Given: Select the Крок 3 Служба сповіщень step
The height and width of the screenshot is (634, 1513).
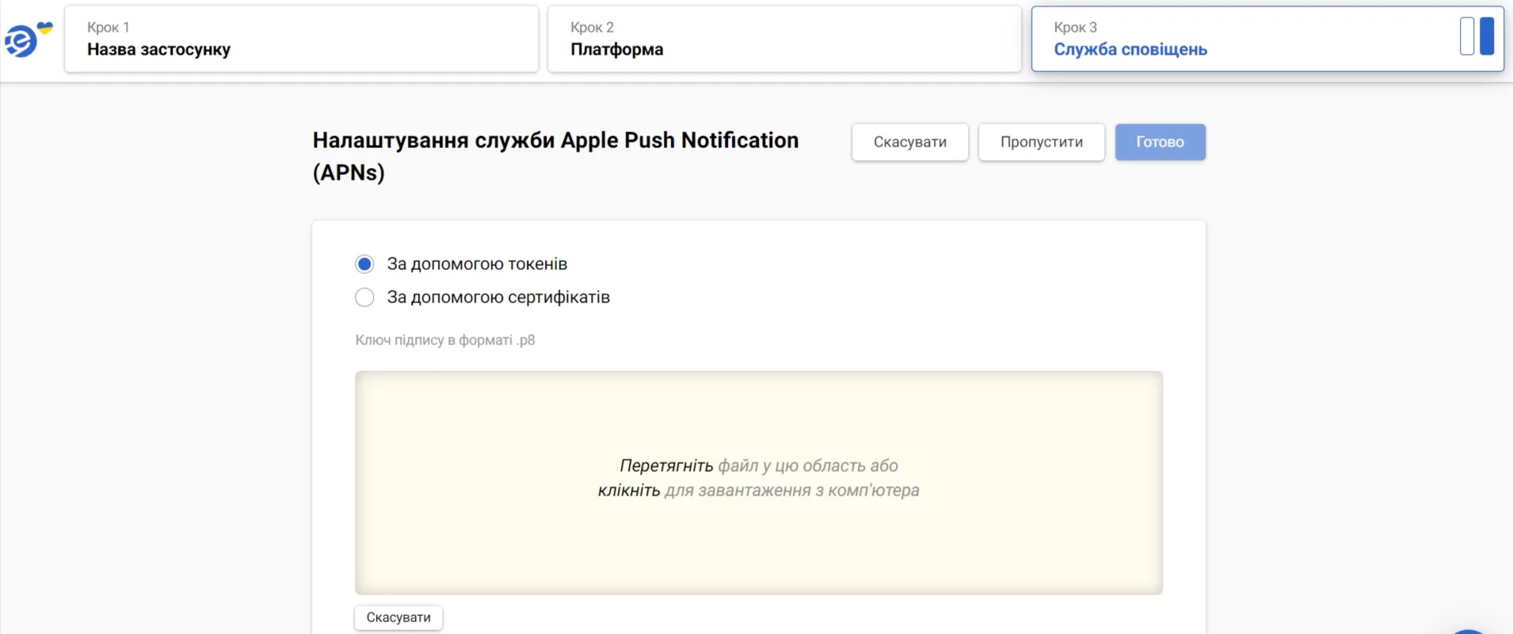Looking at the screenshot, I should click(x=1267, y=39).
